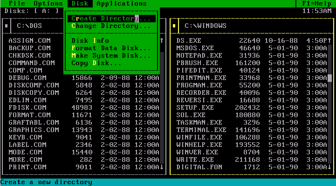Select FDISK.COM file
Image resolution: width=336 pixels, height=186 pixels.
[x=84, y=107]
